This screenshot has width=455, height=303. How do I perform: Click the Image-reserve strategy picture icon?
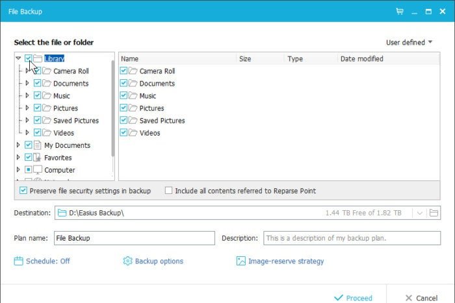point(241,261)
